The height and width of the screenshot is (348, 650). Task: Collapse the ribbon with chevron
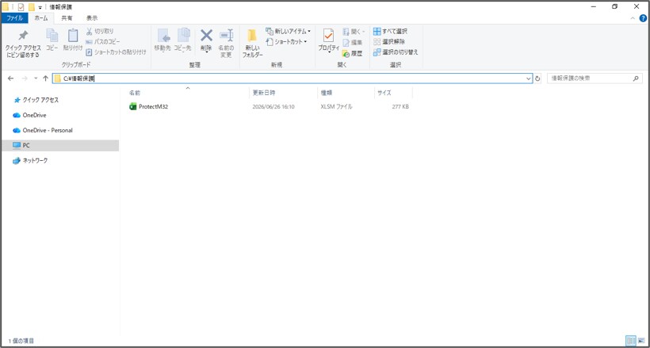[x=633, y=18]
